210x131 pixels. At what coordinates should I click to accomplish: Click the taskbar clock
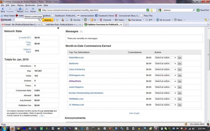pos(202,129)
